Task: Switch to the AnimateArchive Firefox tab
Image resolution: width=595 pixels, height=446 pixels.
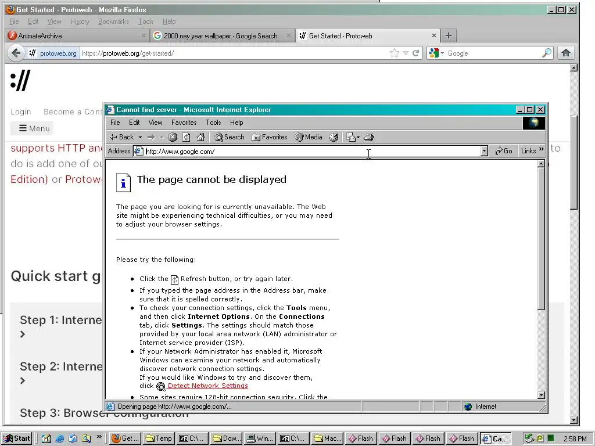Action: point(77,35)
